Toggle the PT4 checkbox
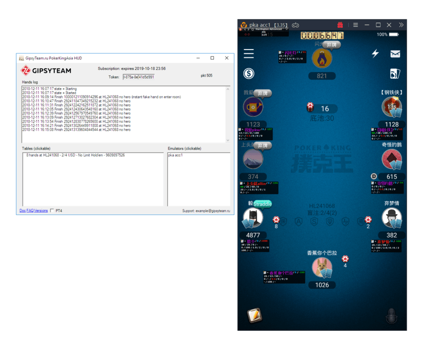 52,210
